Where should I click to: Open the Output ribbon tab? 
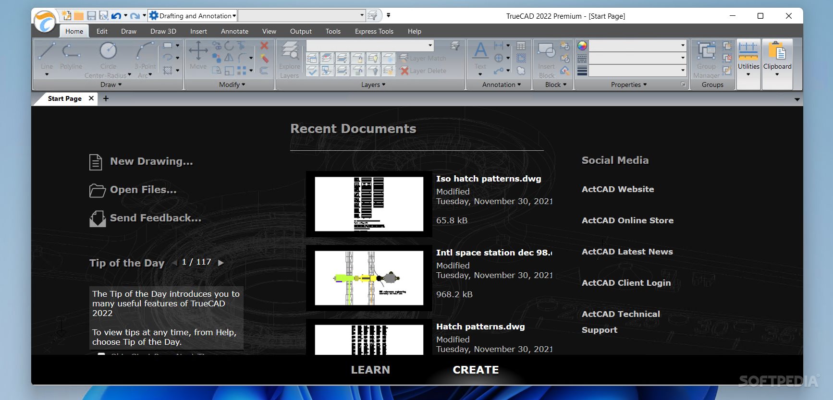coord(301,31)
